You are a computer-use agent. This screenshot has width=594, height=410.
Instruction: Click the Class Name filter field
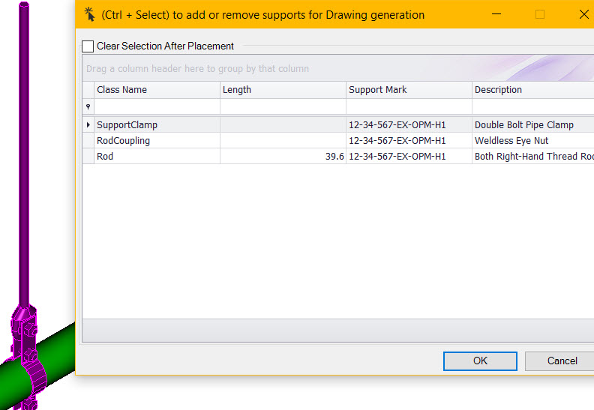pos(157,106)
